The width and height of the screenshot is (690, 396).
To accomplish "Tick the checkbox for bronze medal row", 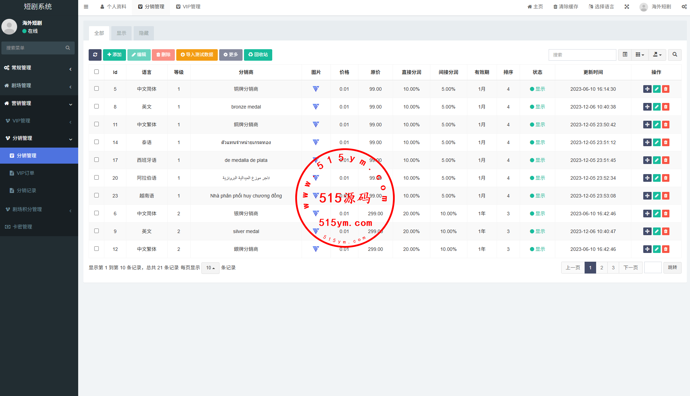I will (97, 106).
